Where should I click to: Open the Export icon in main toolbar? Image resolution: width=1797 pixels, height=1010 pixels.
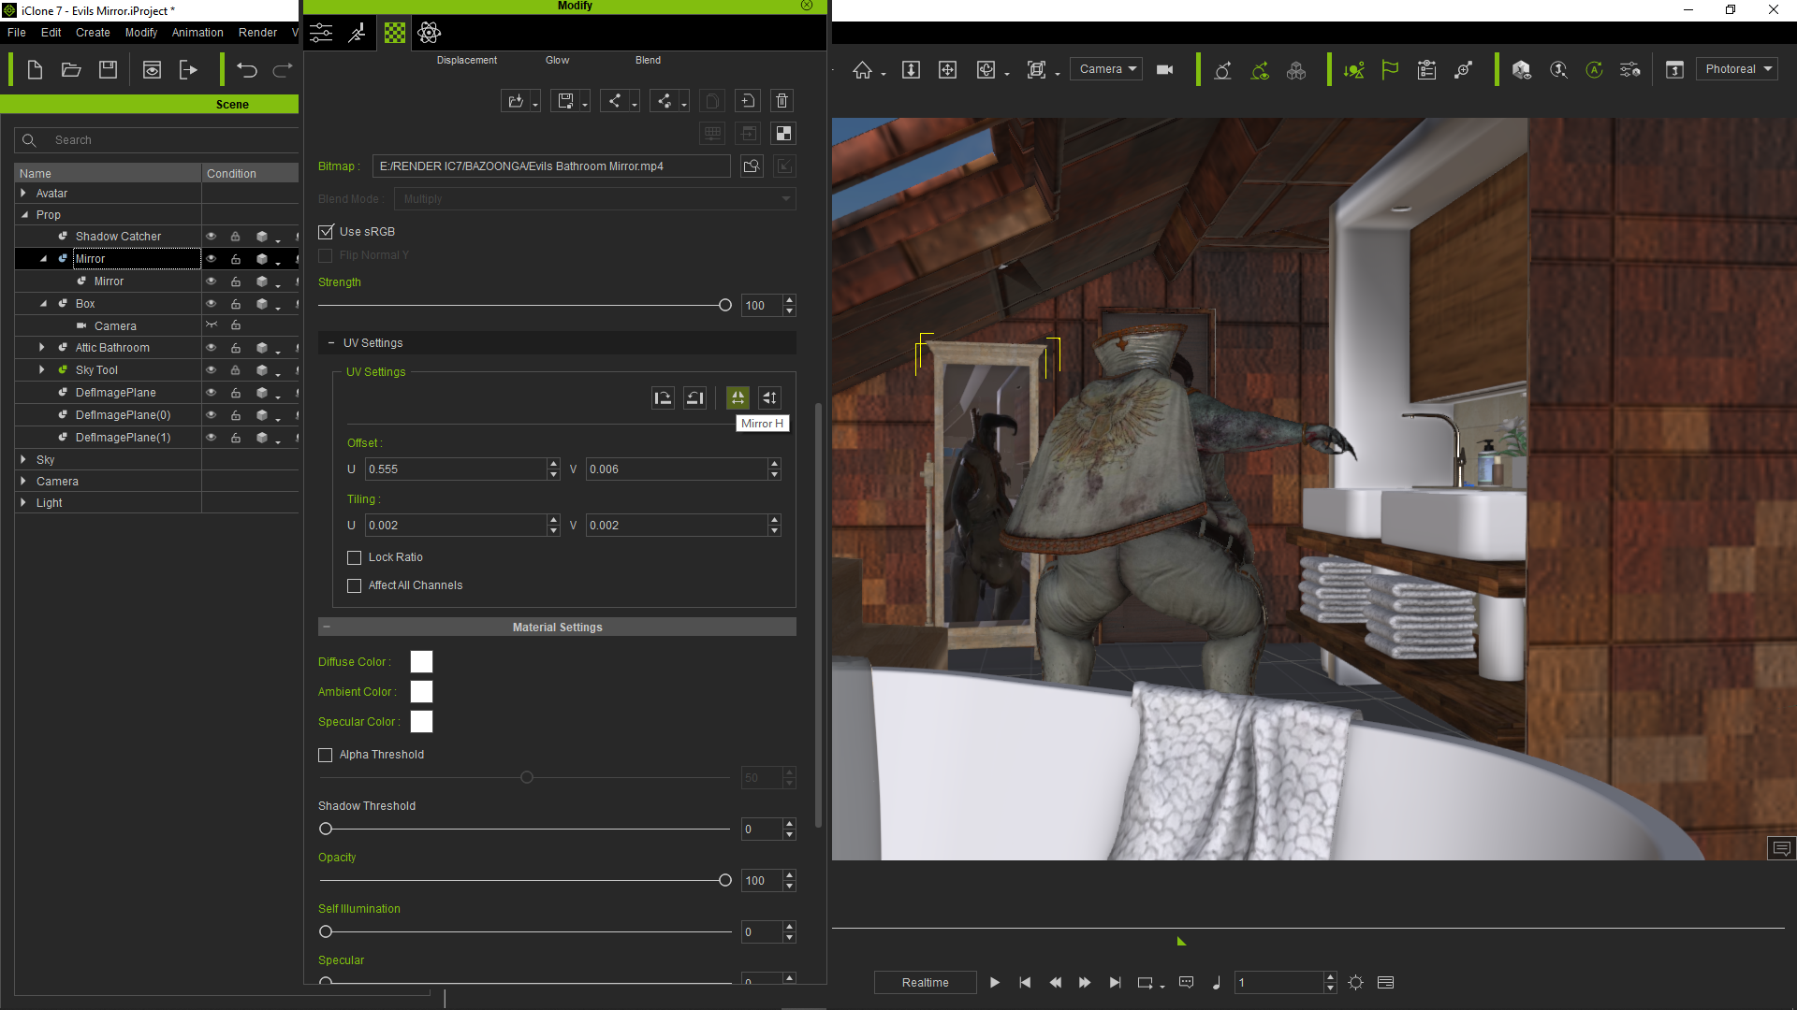pyautogui.click(x=188, y=70)
